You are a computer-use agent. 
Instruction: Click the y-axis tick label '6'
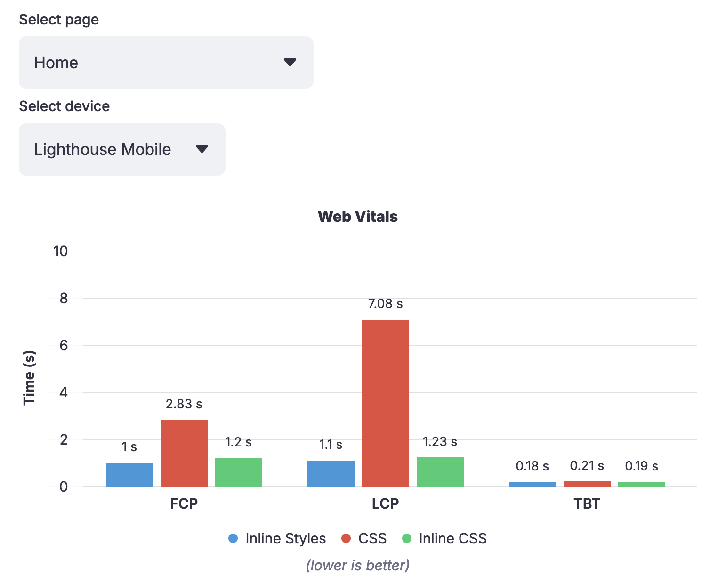point(64,345)
